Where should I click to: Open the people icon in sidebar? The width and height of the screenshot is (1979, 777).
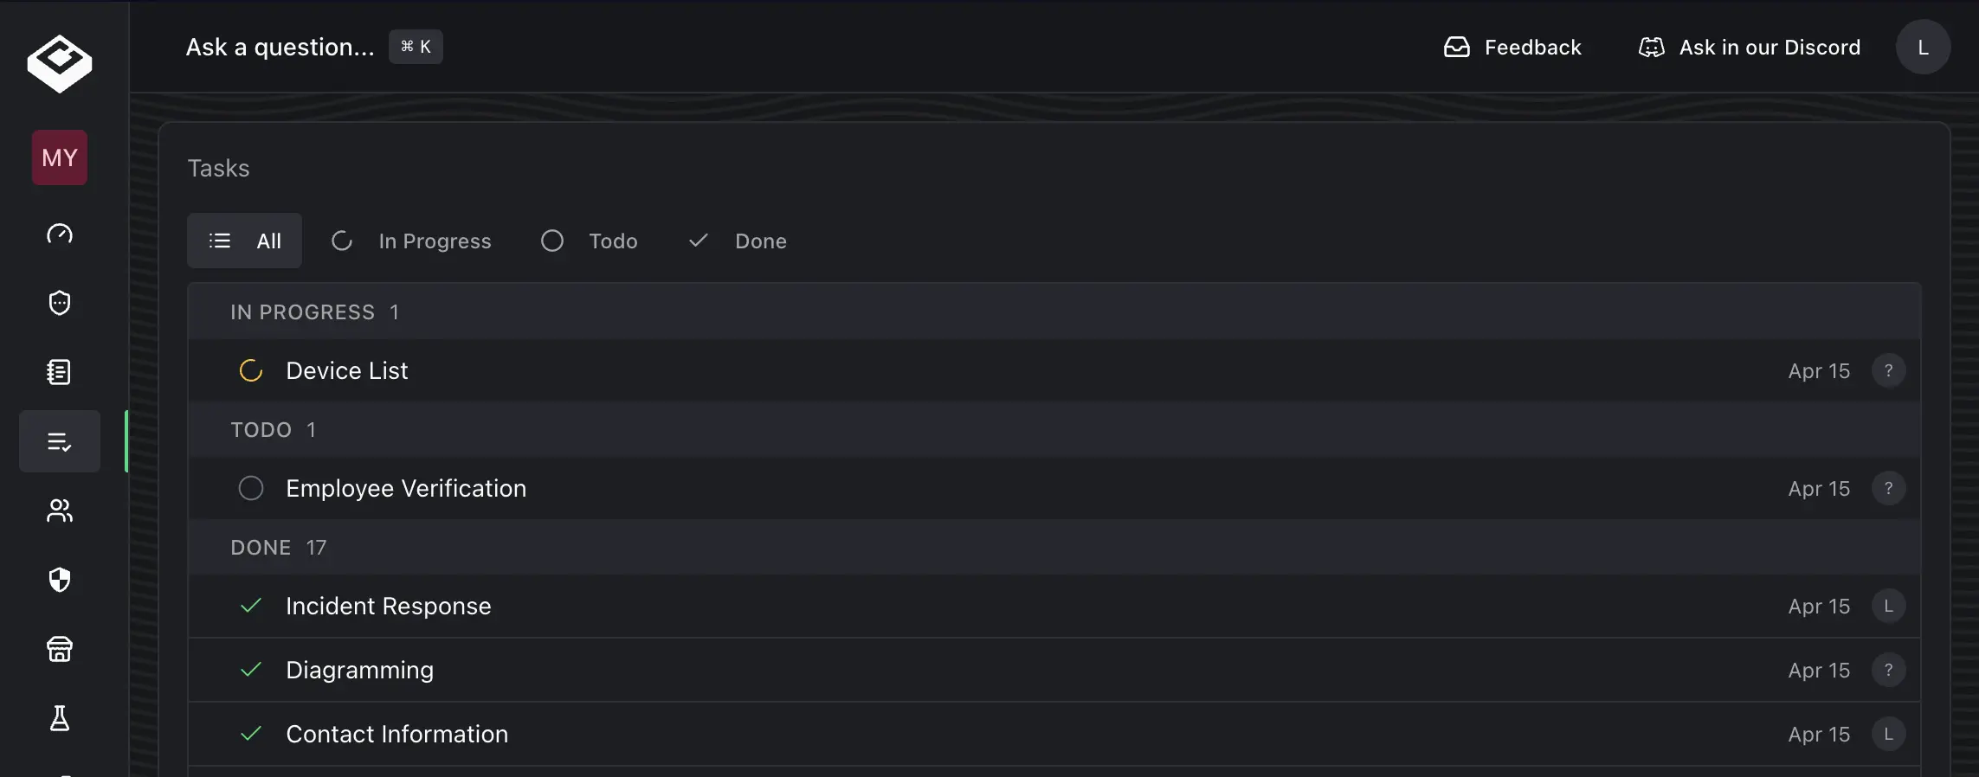click(x=60, y=511)
